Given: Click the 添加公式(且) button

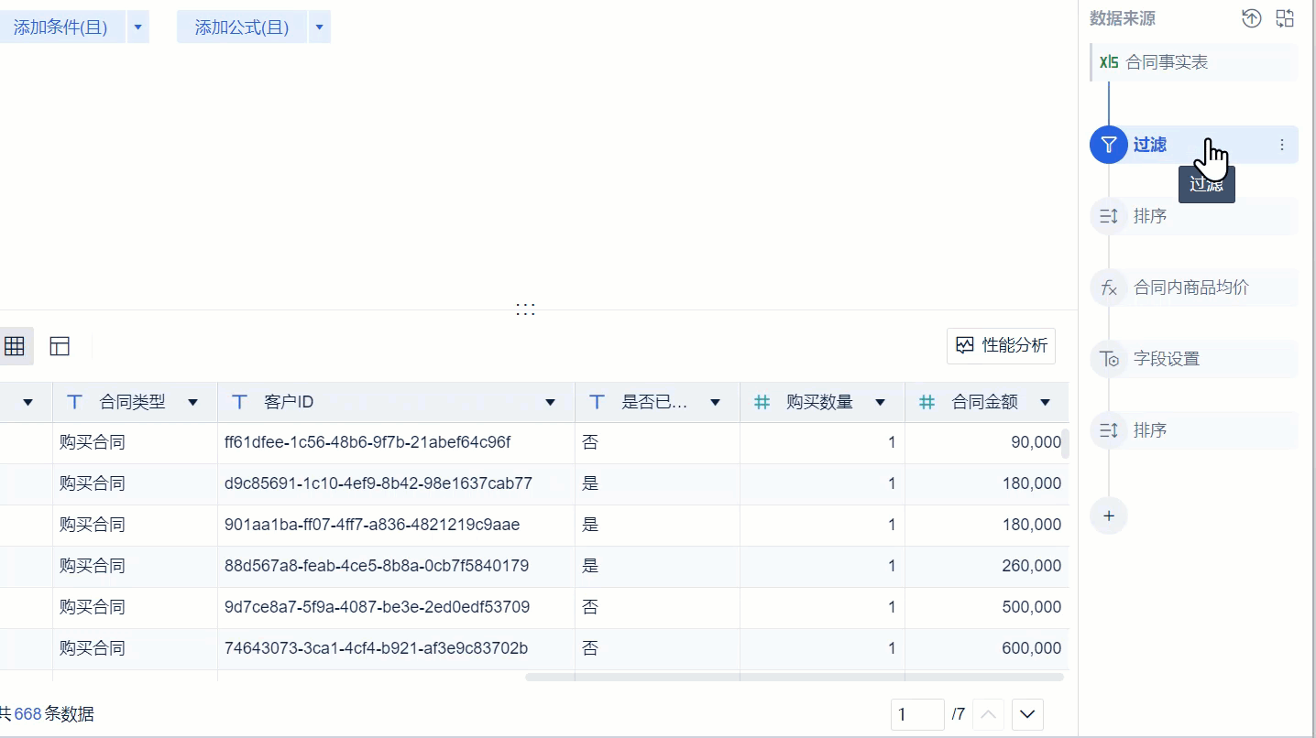Looking at the screenshot, I should point(242,27).
